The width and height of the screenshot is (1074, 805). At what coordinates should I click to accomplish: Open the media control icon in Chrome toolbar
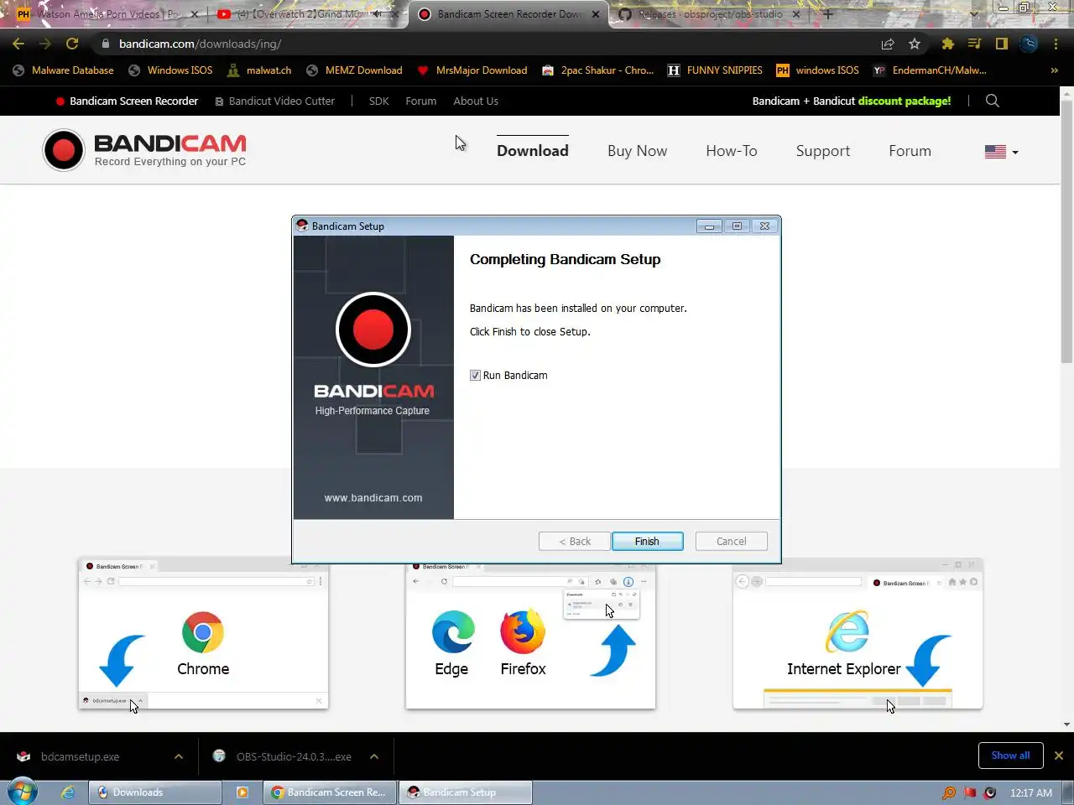[x=974, y=44]
